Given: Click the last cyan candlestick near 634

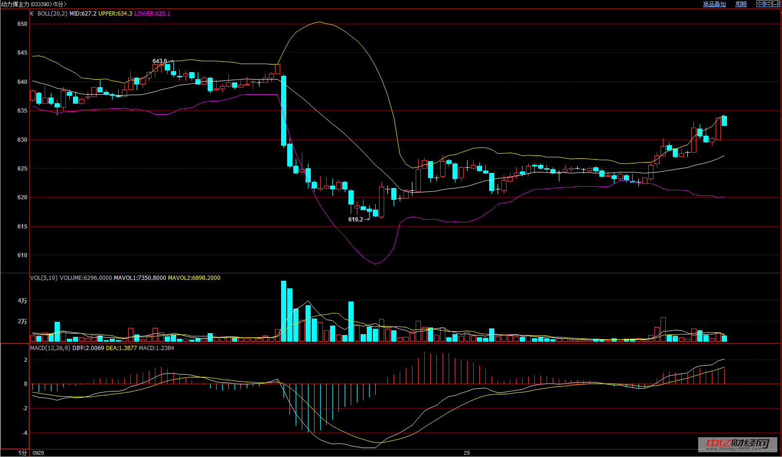Looking at the screenshot, I should (724, 121).
